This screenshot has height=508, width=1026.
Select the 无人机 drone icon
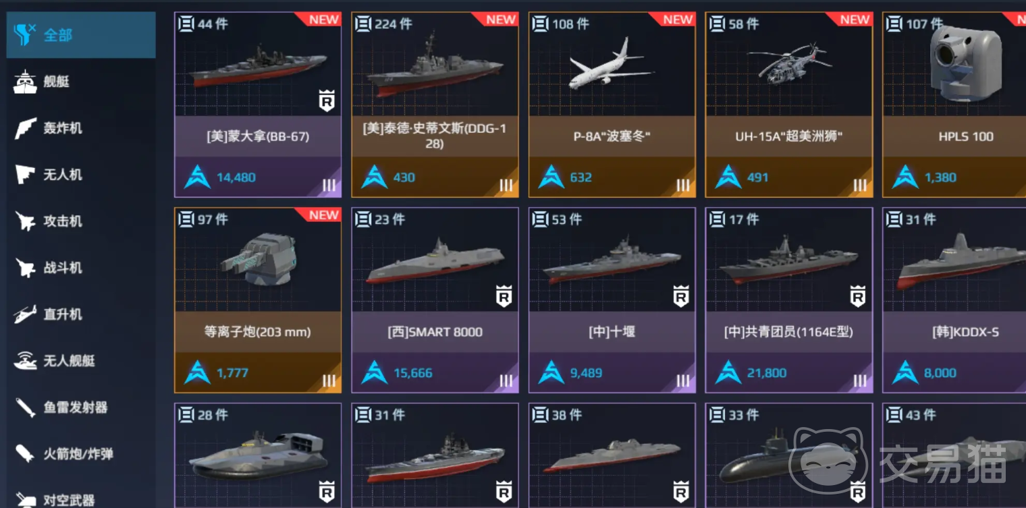click(25, 175)
